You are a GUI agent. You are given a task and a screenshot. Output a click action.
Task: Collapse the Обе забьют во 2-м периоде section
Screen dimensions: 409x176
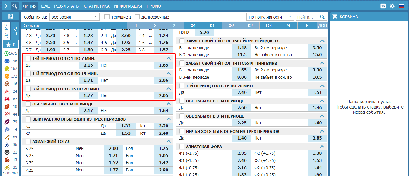[x=169, y=104]
